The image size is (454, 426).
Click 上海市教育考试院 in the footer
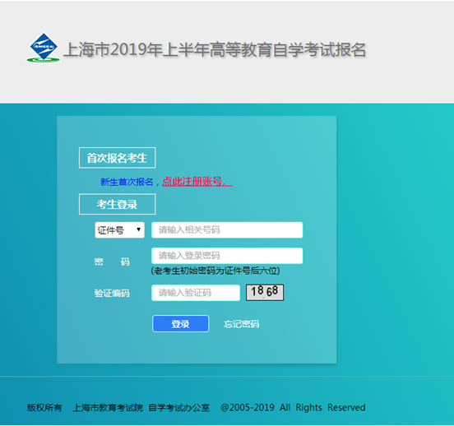pos(108,407)
